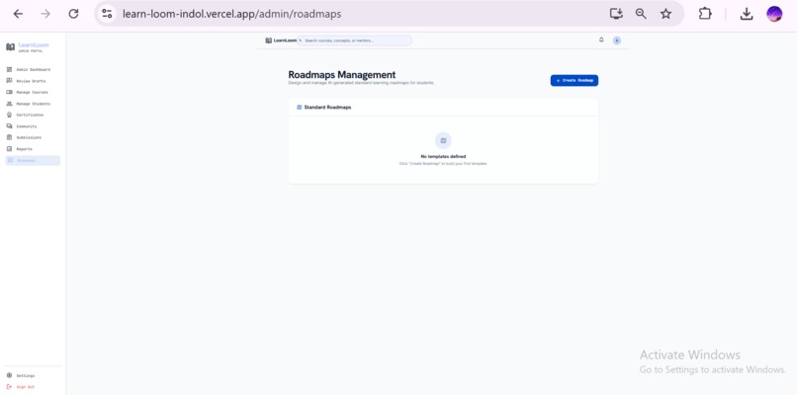This screenshot has width=797, height=395.
Task: Click the round map icon in empty state
Action: (x=443, y=140)
